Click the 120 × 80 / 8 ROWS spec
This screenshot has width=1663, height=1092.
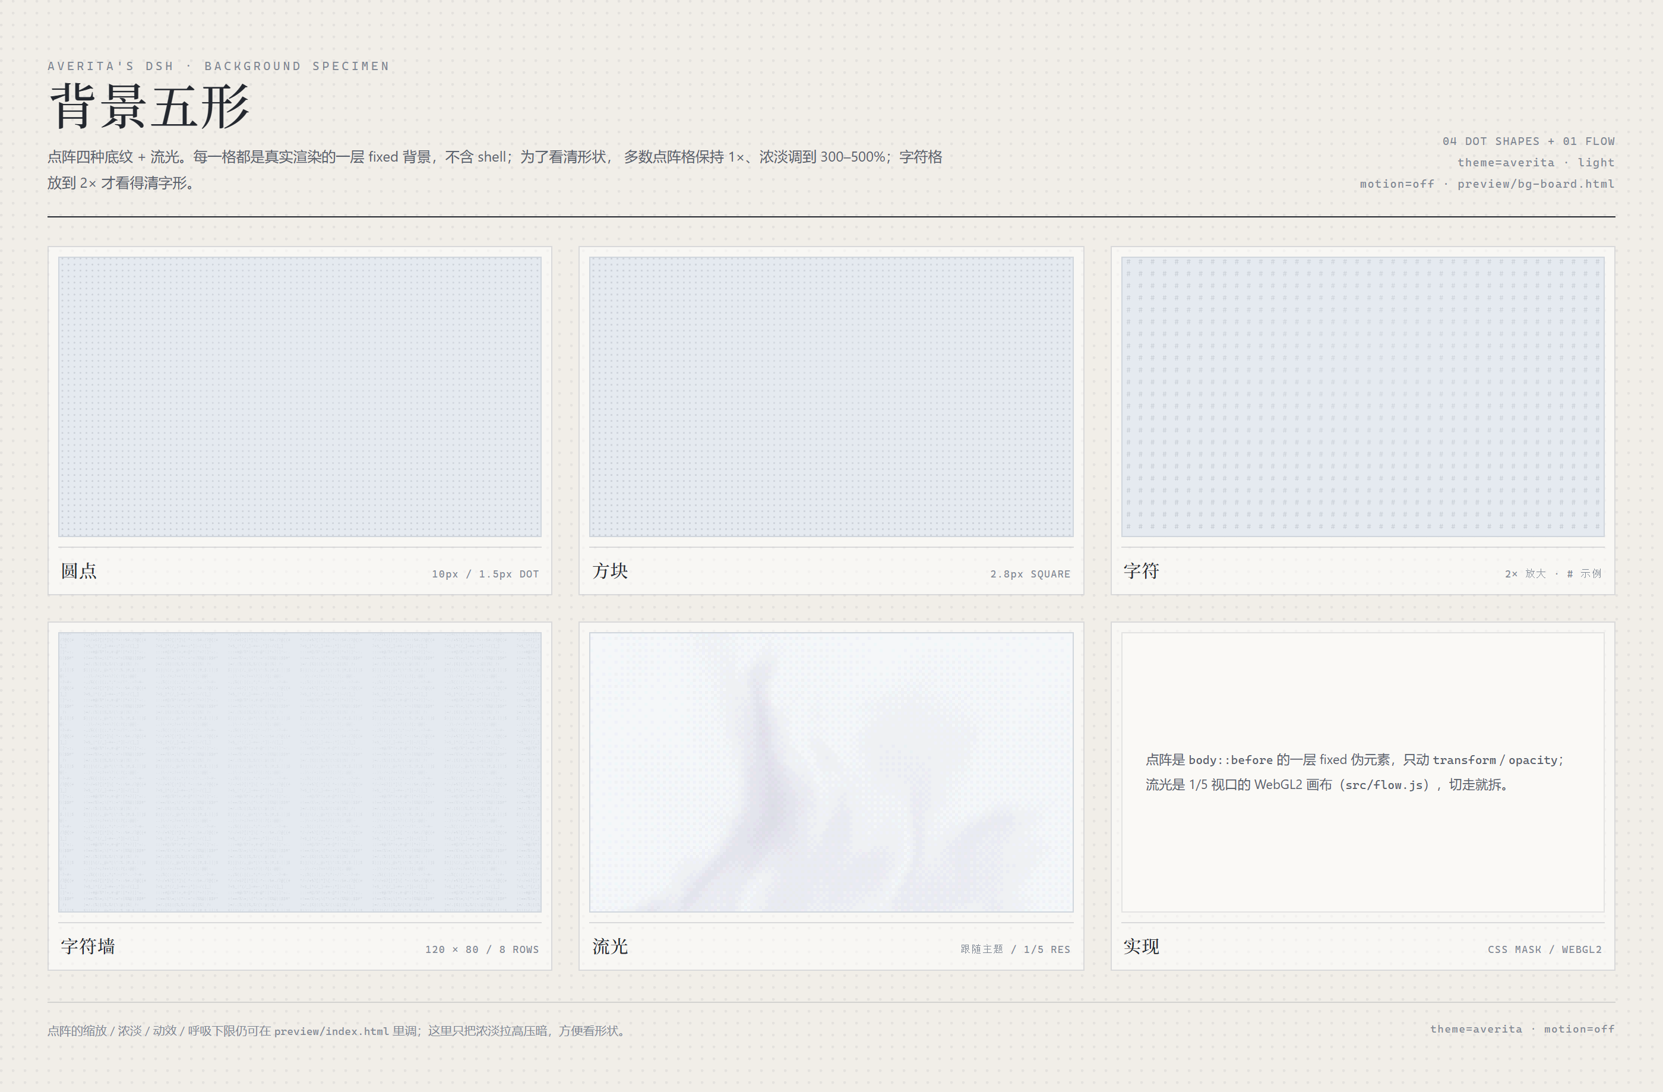(x=482, y=949)
